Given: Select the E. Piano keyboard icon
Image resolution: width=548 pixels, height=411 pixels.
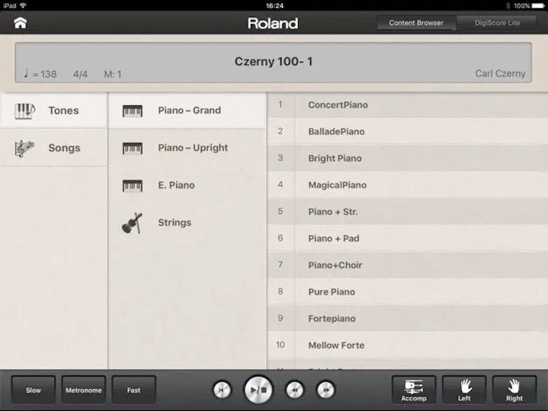Looking at the screenshot, I should pos(132,185).
